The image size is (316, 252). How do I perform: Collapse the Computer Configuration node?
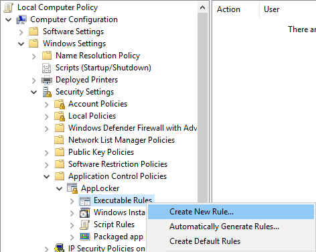click(x=9, y=20)
